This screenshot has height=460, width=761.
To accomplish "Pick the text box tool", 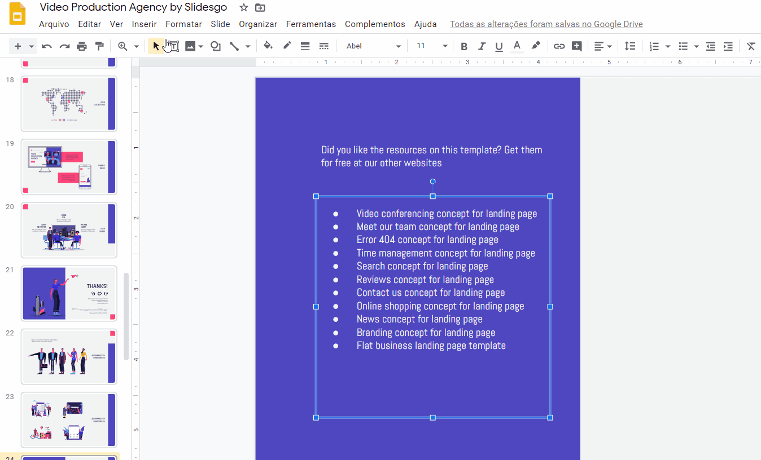I will 173,46.
